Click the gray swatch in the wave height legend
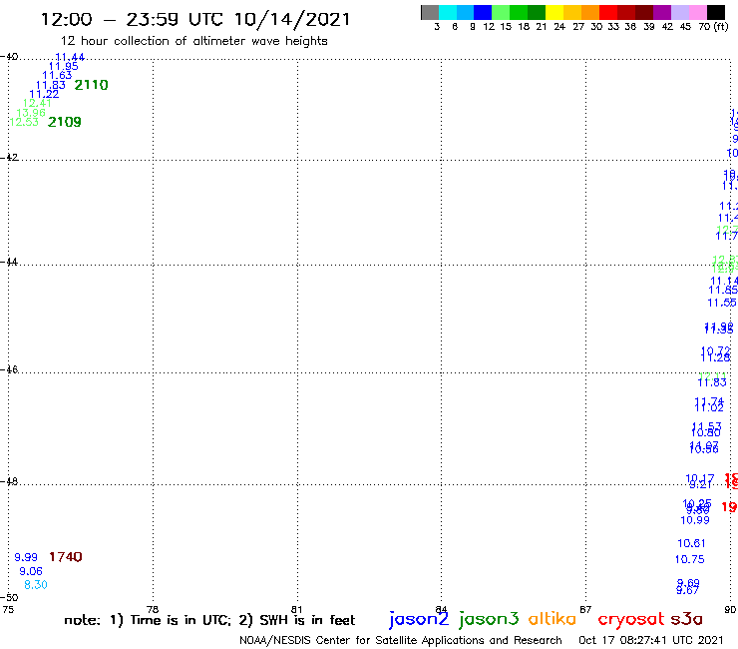The width and height of the screenshot is (738, 649). (430, 12)
